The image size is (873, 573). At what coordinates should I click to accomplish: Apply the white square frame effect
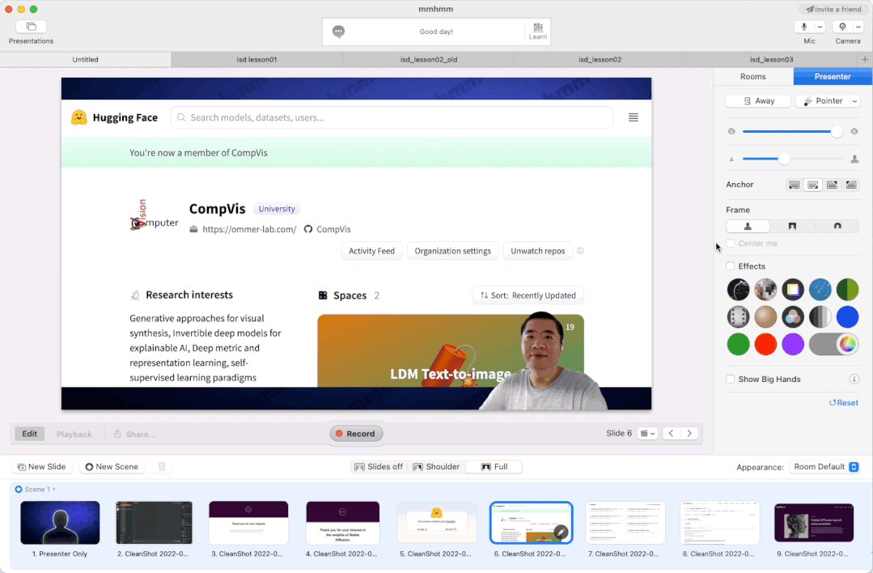[793, 290]
